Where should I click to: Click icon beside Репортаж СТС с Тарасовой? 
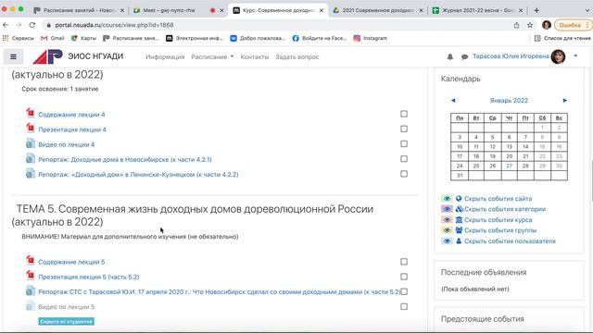[31, 291]
